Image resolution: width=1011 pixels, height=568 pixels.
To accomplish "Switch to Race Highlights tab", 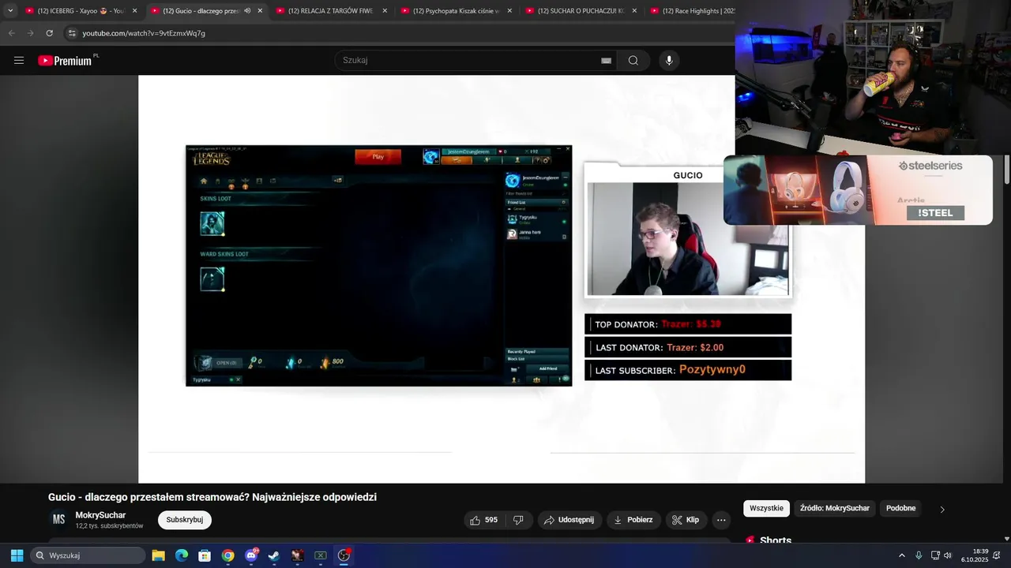I will (692, 11).
